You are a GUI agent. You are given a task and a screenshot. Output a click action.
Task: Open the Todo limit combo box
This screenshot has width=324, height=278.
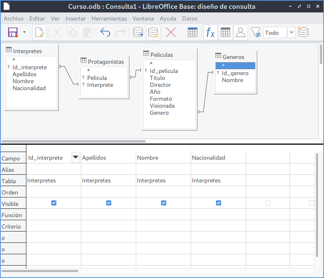click(275, 33)
